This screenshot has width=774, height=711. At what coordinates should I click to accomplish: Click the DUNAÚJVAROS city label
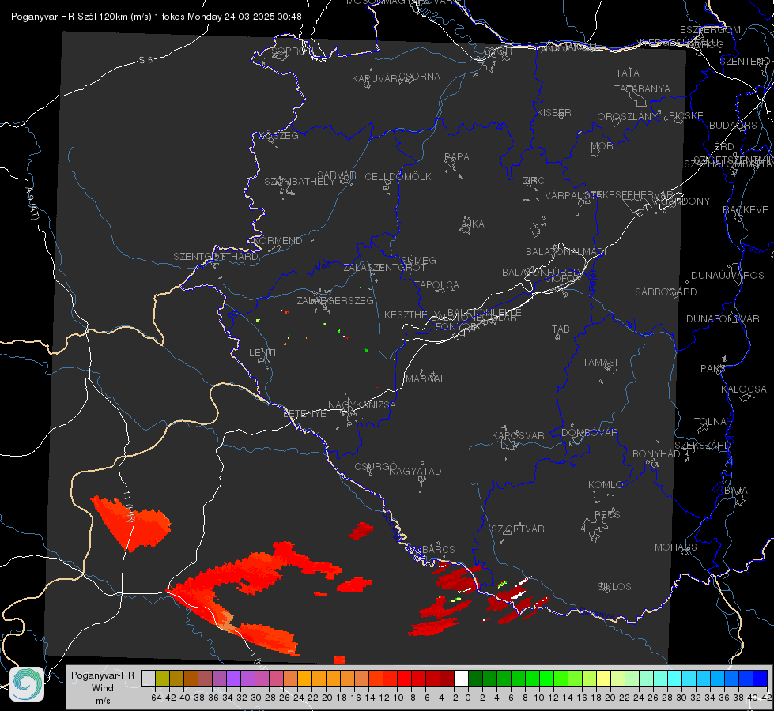(727, 275)
